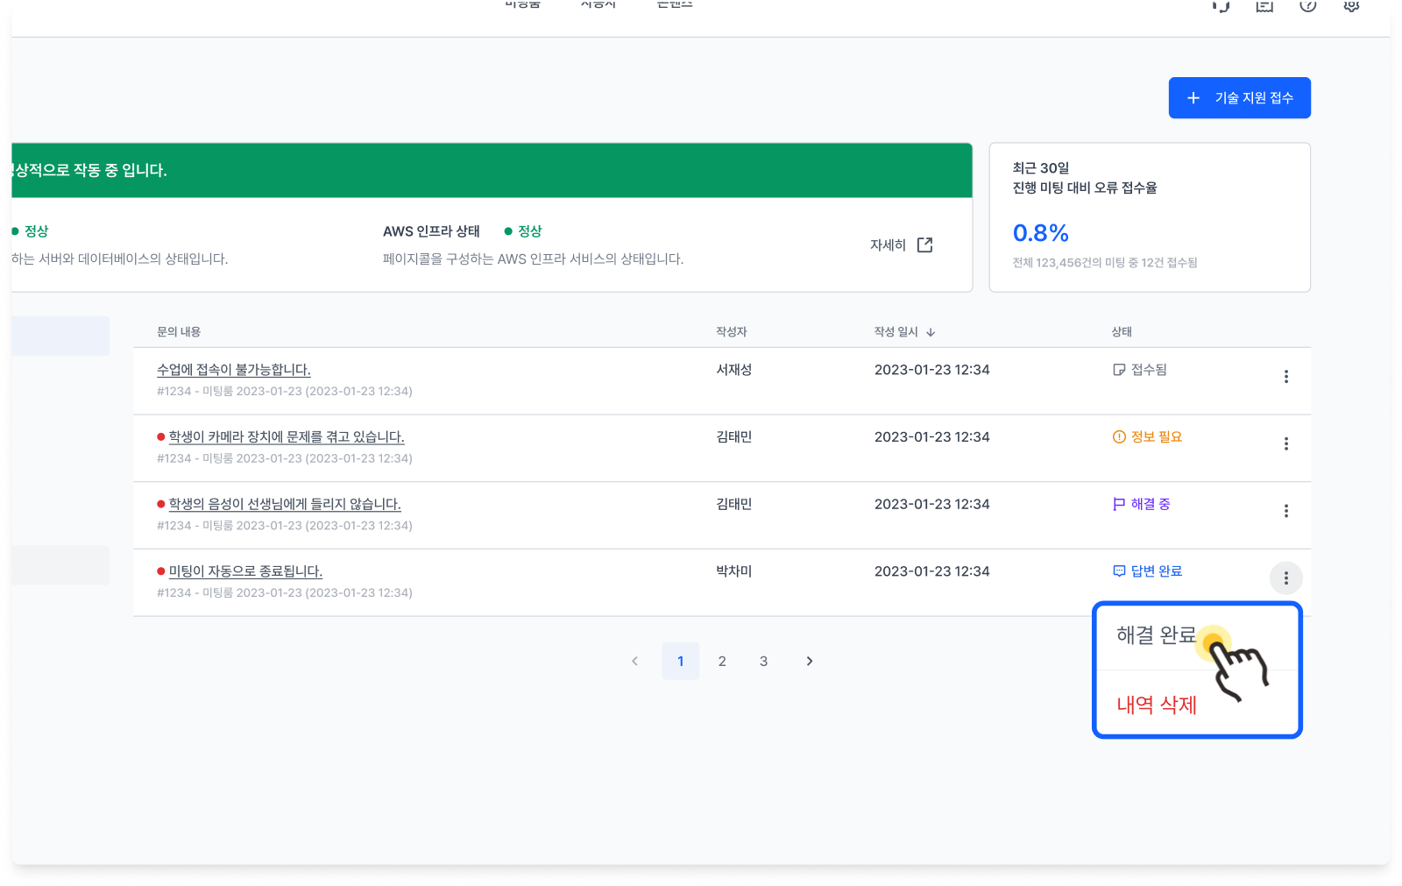1402x886 pixels.
Task: Click the 작성 일시 column header text
Action: coord(896,332)
